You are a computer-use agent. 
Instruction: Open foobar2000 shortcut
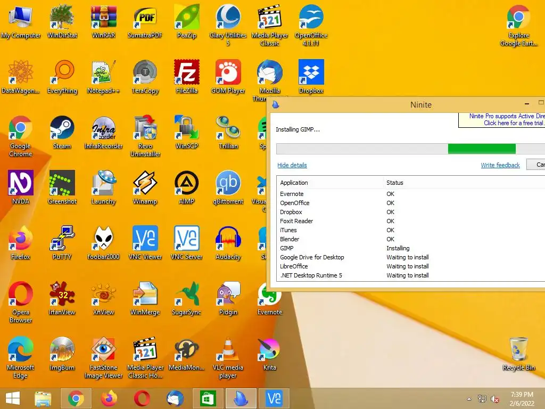pyautogui.click(x=103, y=243)
